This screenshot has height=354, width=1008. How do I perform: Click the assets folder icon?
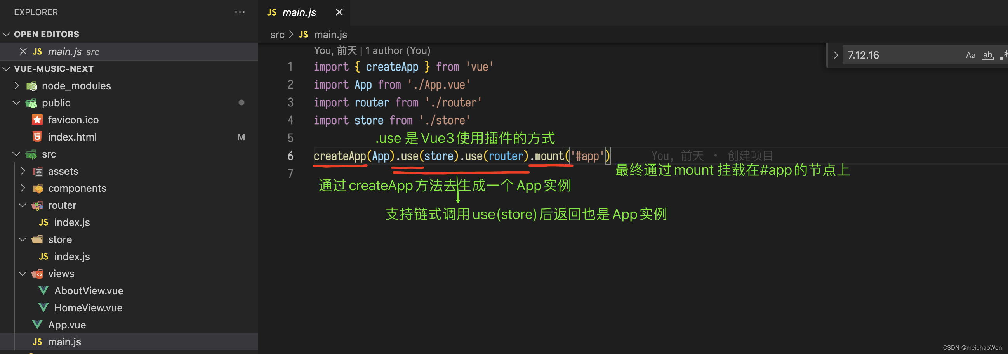pos(38,171)
